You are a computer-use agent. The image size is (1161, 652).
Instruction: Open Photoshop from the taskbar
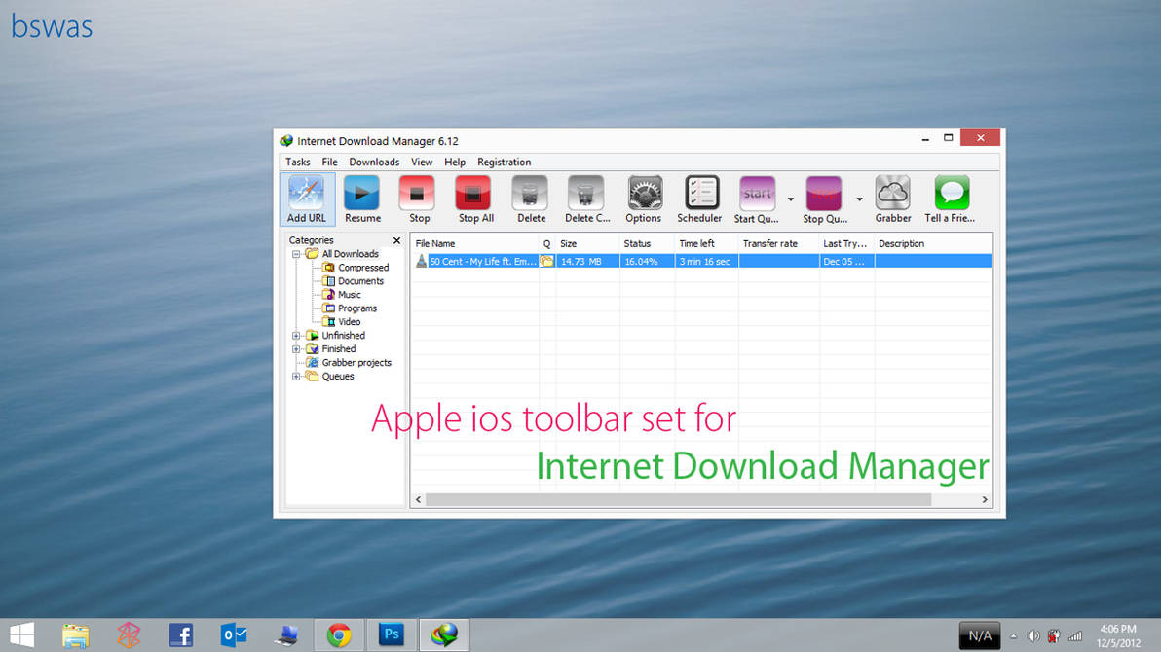click(391, 634)
